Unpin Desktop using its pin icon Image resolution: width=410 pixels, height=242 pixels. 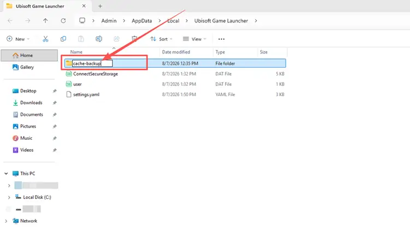point(54,91)
